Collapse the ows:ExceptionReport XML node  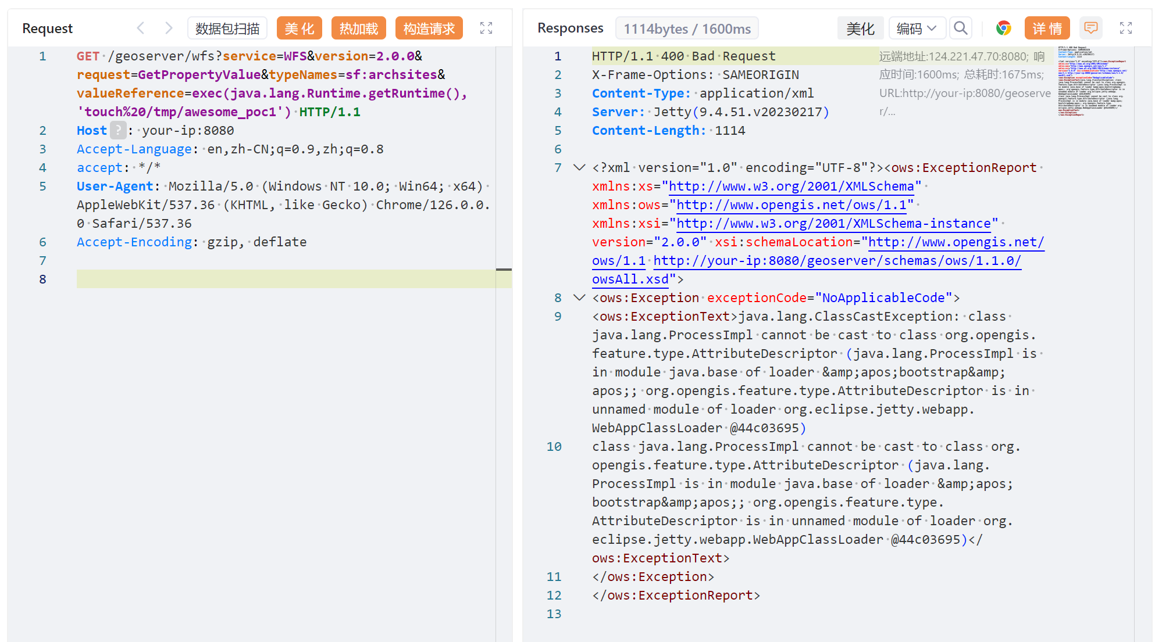coord(579,167)
